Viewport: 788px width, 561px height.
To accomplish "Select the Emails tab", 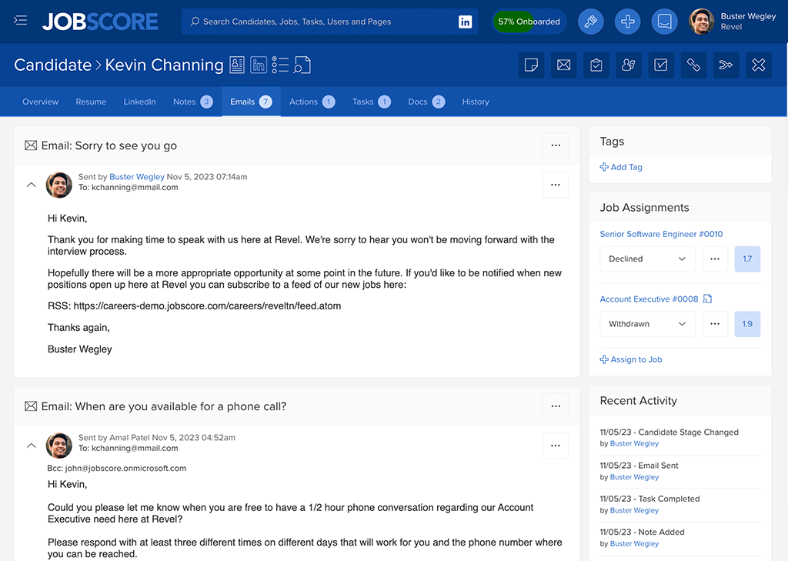I will pyautogui.click(x=252, y=102).
